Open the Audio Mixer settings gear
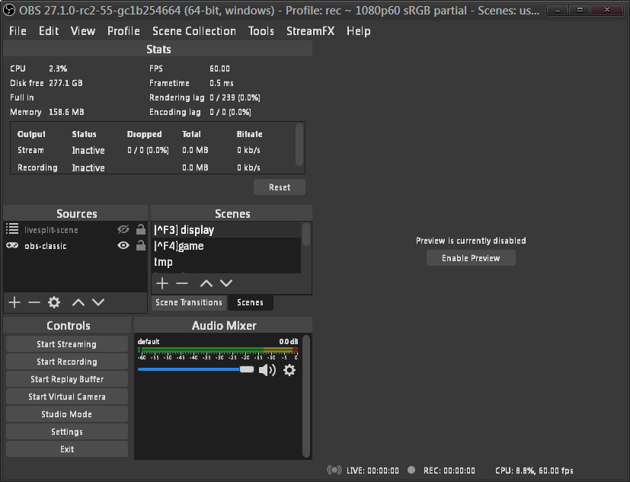630x482 pixels. click(x=289, y=370)
